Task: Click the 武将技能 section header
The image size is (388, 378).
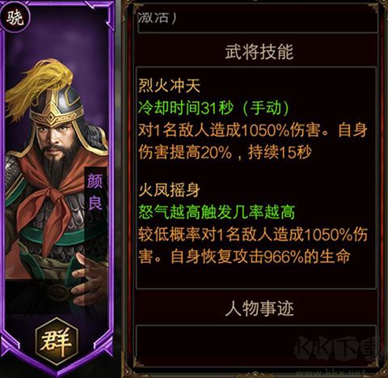Action: [x=259, y=52]
